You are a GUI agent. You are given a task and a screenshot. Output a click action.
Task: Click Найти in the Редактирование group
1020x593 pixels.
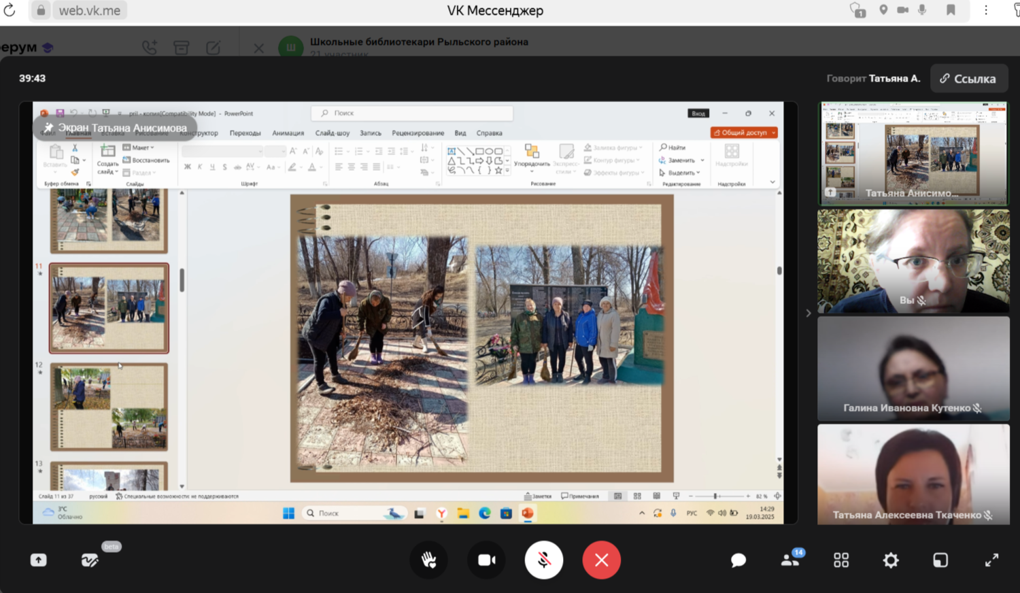point(673,148)
